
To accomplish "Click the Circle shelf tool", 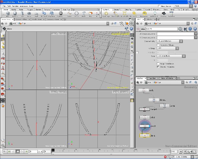I will tap(76, 14).
